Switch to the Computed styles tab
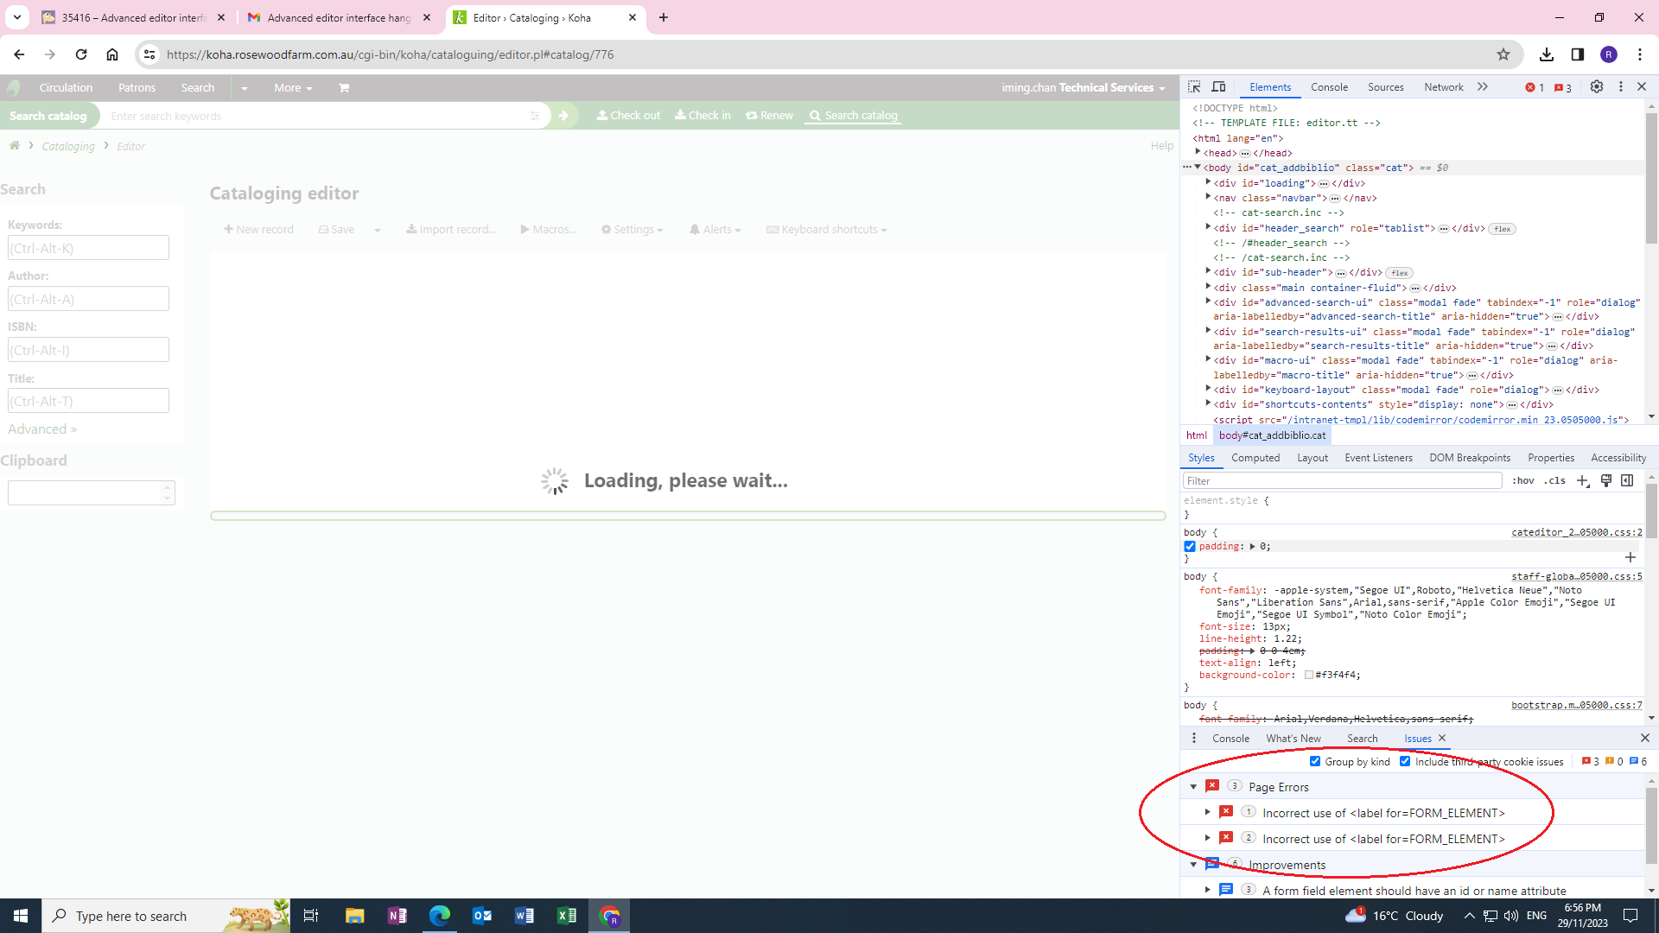 coord(1255,458)
